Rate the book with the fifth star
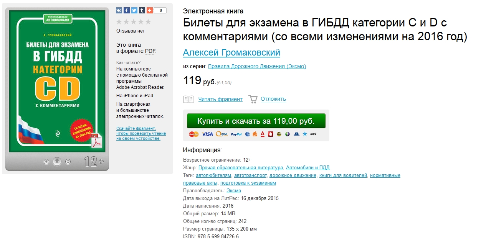Image resolution: width=481 pixels, height=244 pixels. pos(148,21)
